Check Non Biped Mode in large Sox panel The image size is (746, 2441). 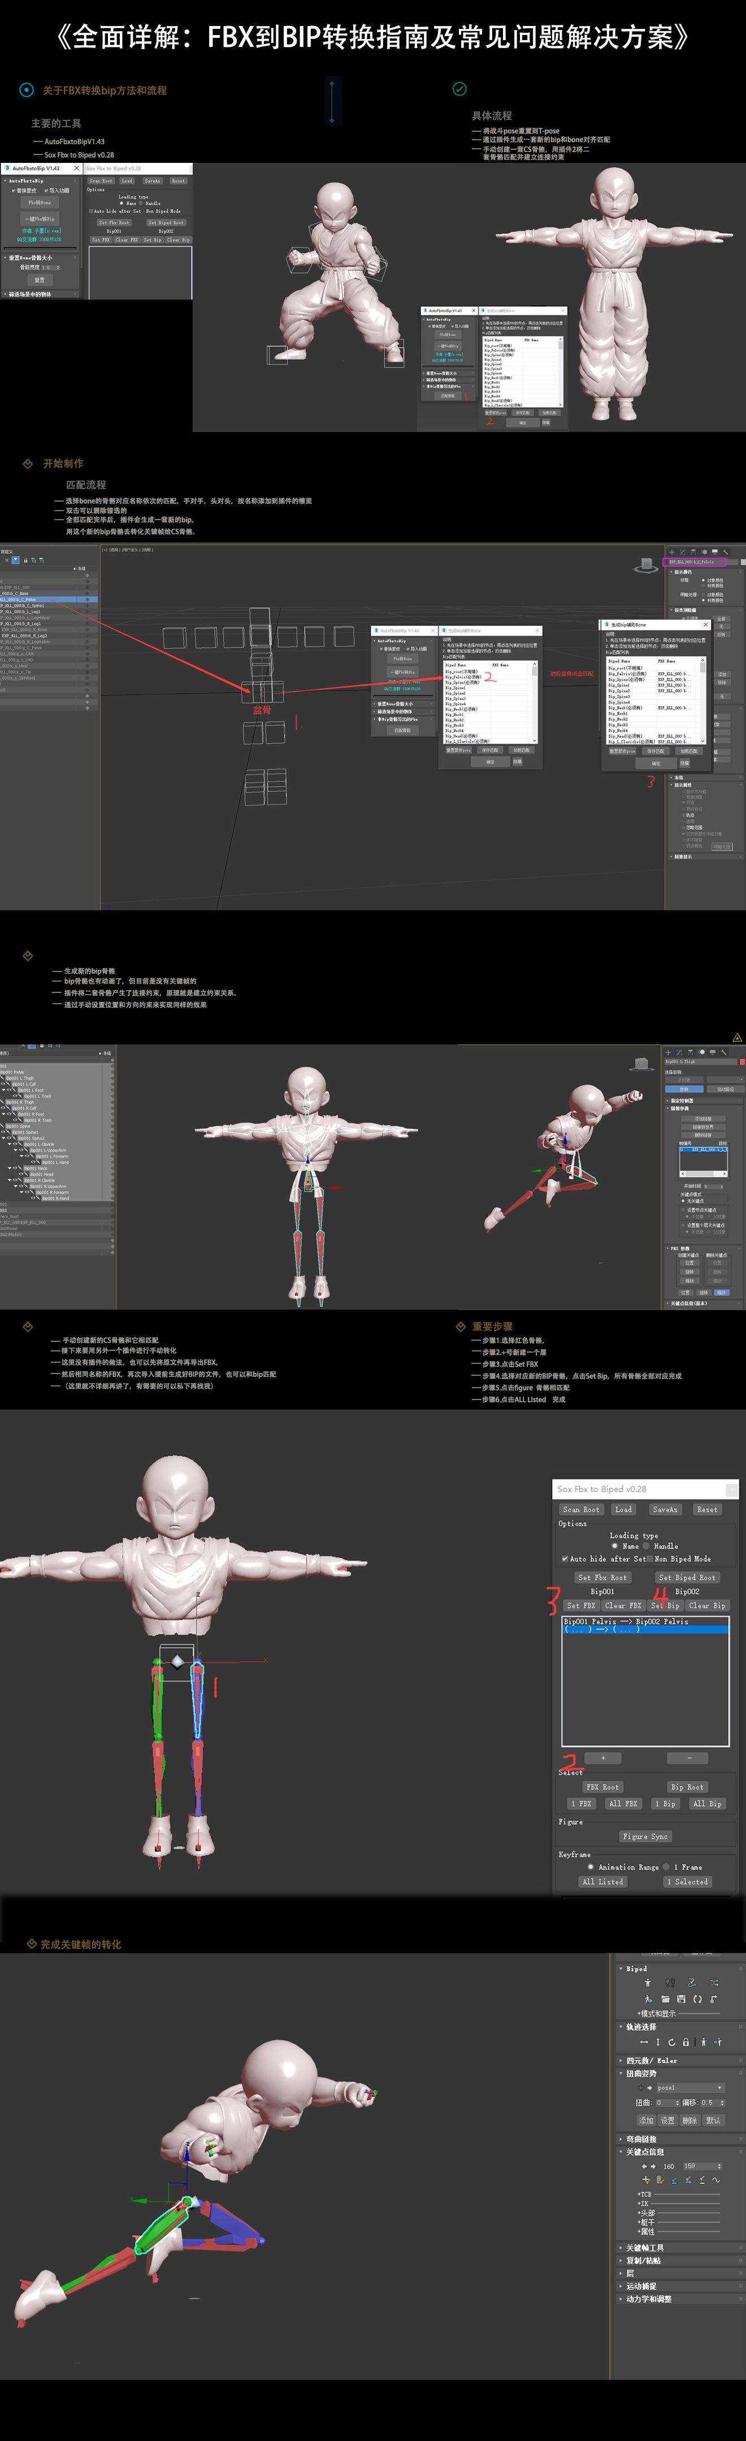pyautogui.click(x=649, y=1559)
